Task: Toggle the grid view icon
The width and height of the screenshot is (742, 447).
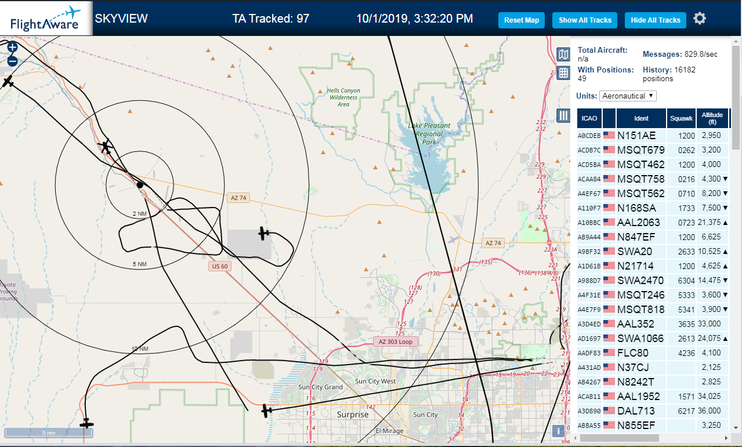Action: tap(563, 72)
